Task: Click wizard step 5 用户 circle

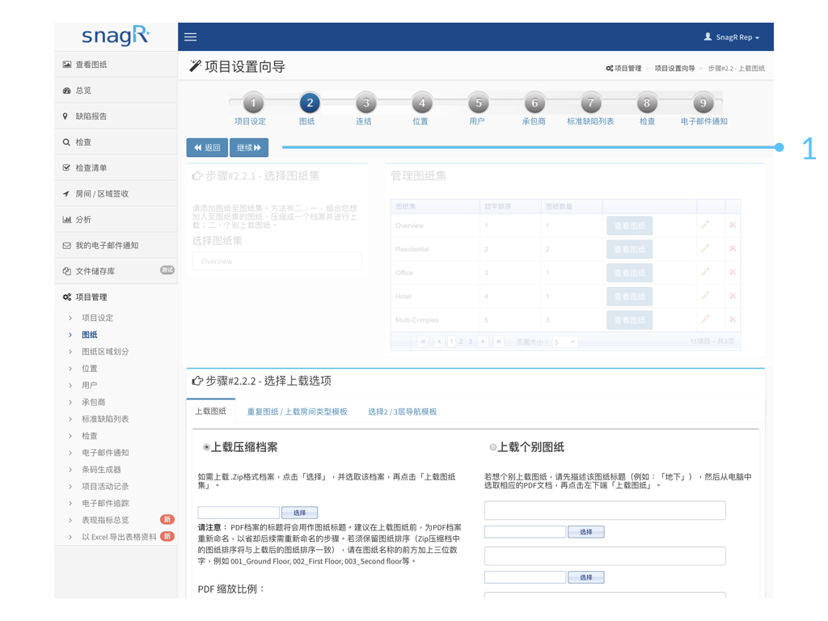Action: (x=479, y=103)
